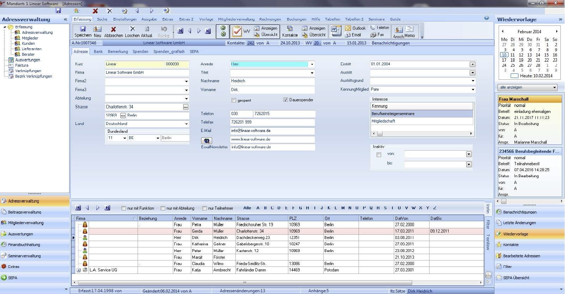The height and width of the screenshot is (294, 565).
Task: Click the Email toolbar icon
Action: [x=353, y=35]
